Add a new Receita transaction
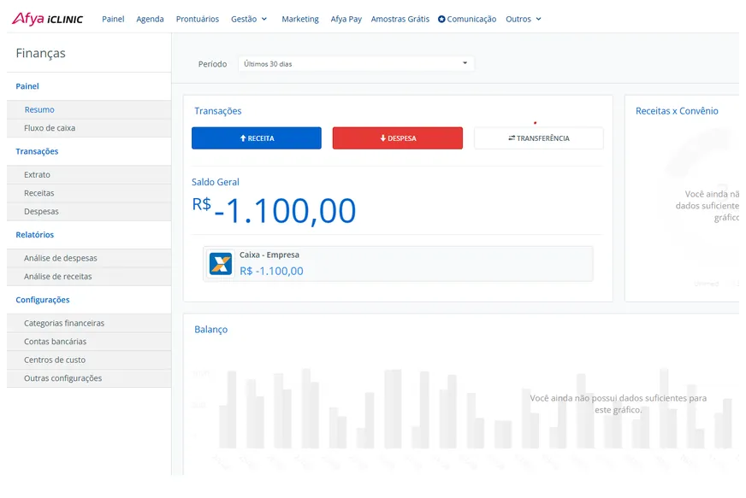The height and width of the screenshot is (498, 746). pyautogui.click(x=257, y=138)
